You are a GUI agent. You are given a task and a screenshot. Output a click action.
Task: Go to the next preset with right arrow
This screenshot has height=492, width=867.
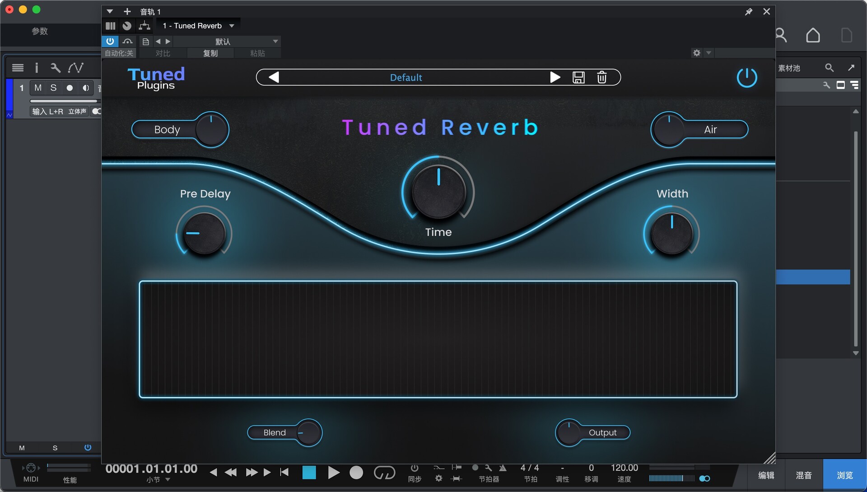(x=555, y=77)
